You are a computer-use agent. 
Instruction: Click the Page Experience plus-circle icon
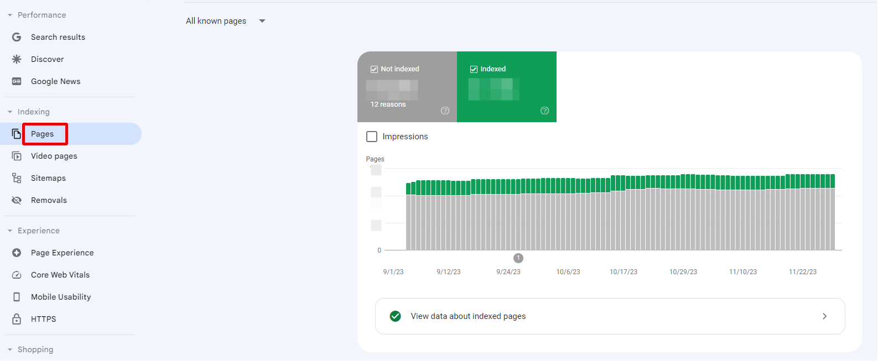17,253
